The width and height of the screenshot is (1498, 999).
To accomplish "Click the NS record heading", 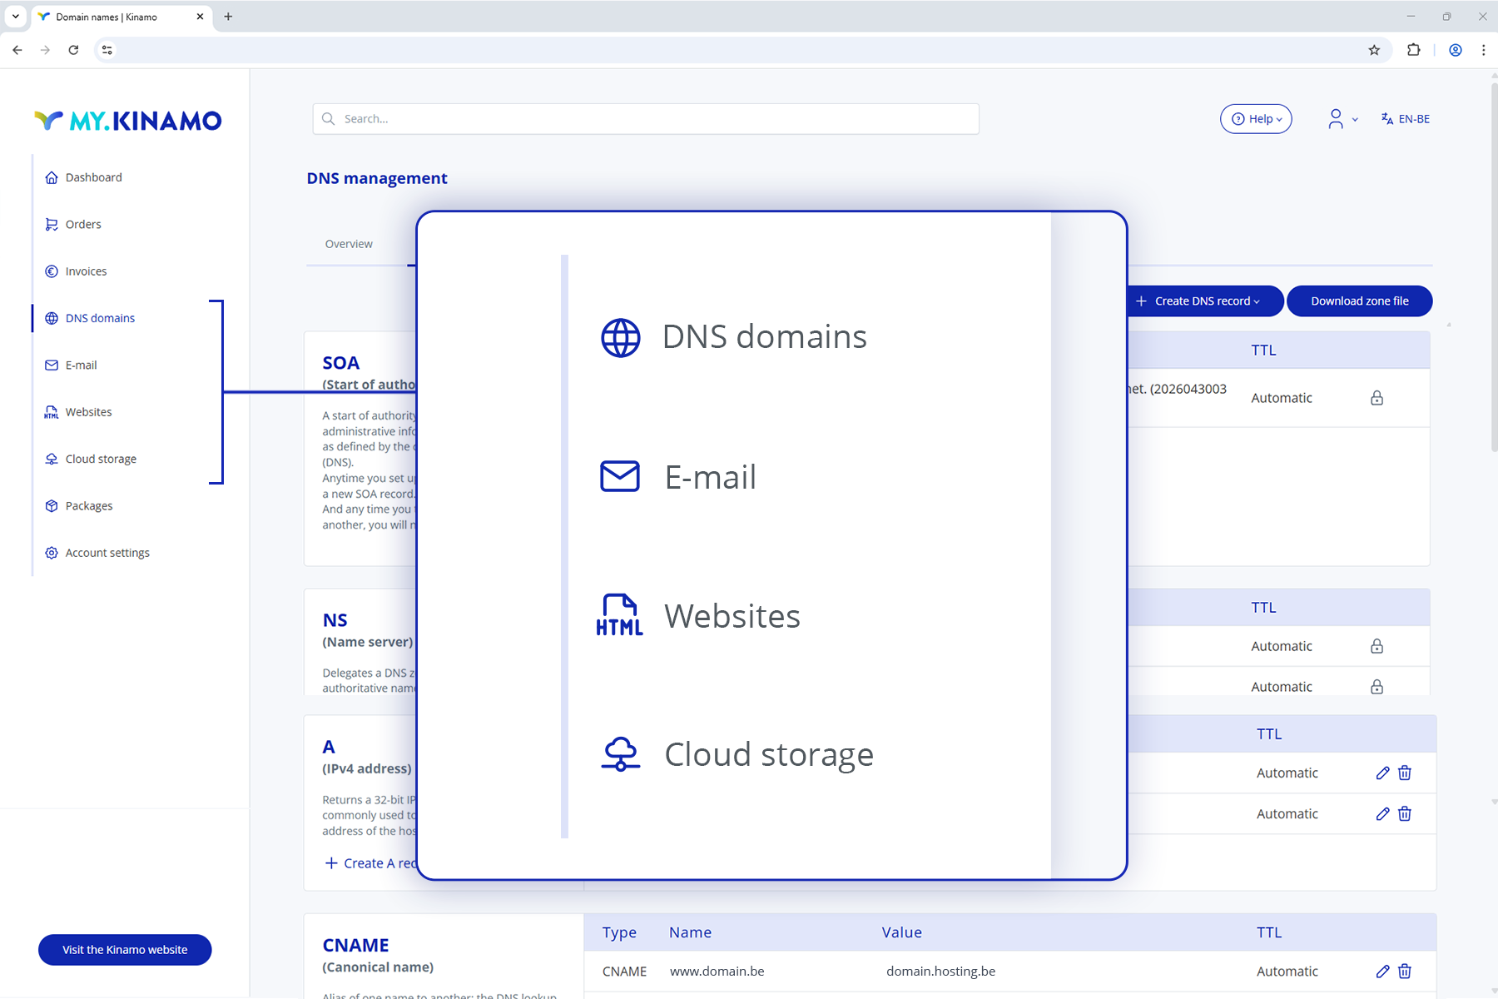I will point(335,620).
